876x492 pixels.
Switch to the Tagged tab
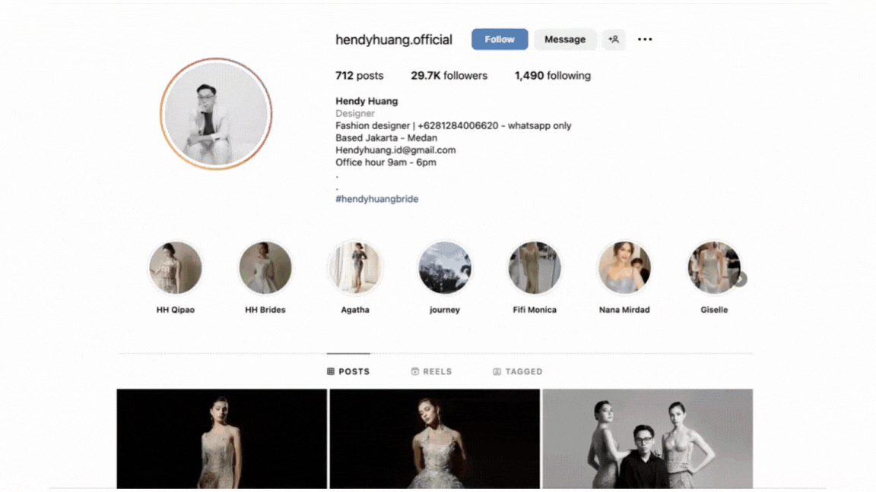click(517, 371)
